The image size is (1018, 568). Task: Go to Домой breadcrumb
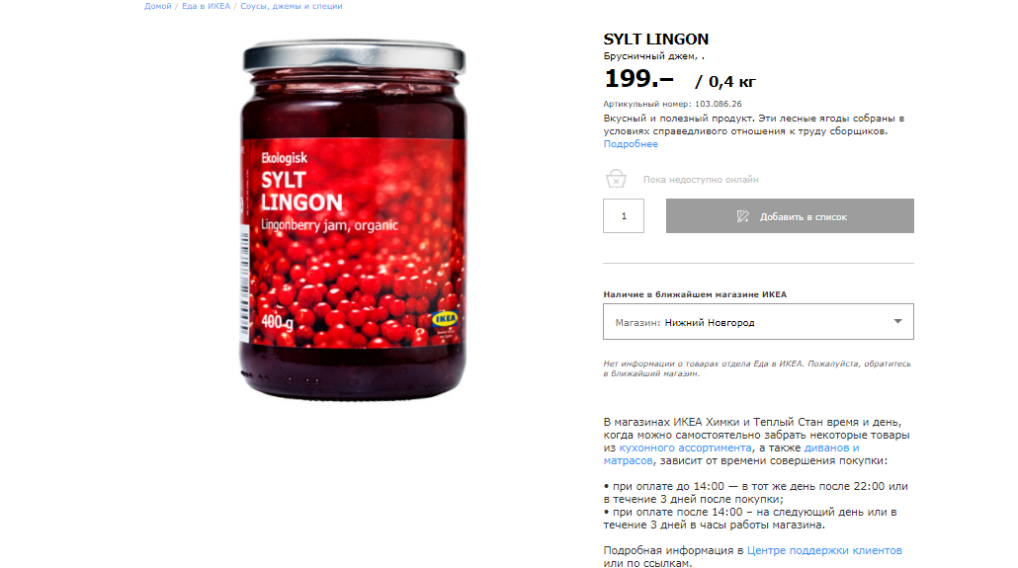click(x=158, y=6)
